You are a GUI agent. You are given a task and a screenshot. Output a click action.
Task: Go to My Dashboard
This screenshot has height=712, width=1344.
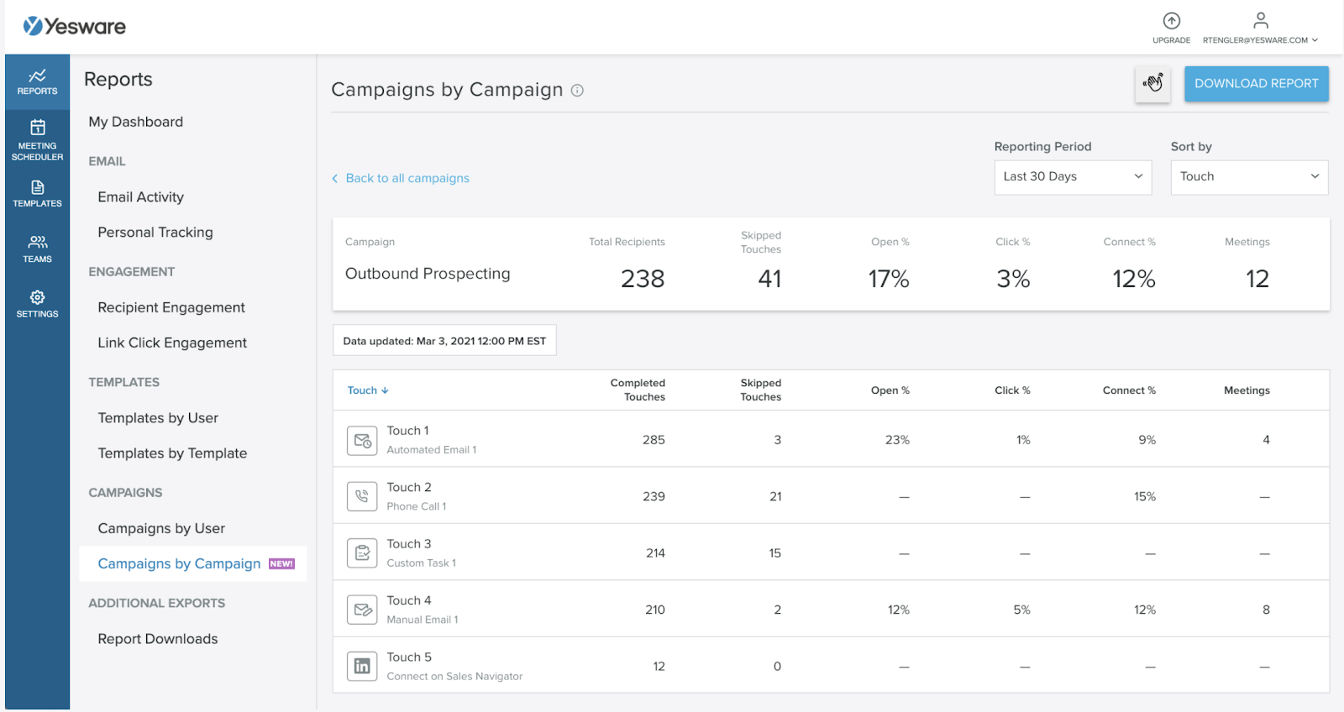[135, 122]
